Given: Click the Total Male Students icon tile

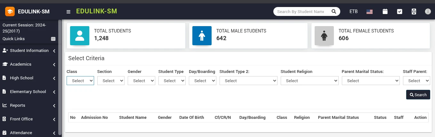Looking at the screenshot, I should 202,36.
